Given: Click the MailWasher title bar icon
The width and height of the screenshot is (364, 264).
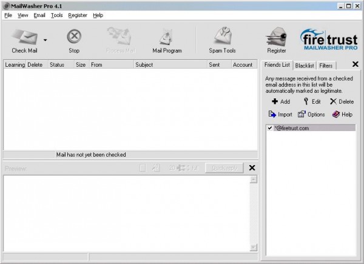Looking at the screenshot, I should tap(7, 6).
